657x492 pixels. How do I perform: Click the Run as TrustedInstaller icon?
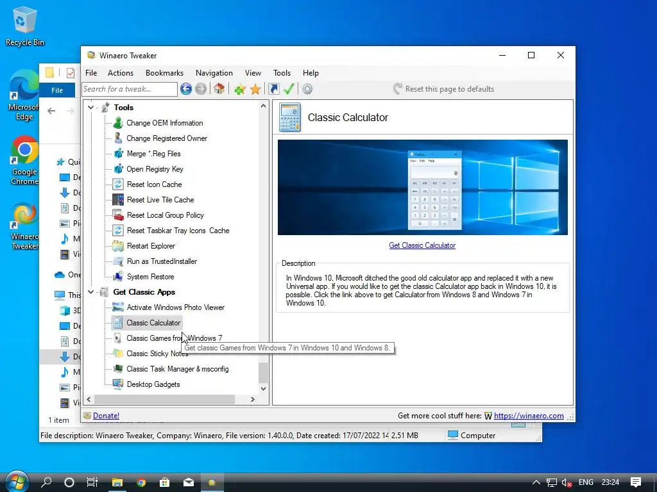click(x=118, y=261)
